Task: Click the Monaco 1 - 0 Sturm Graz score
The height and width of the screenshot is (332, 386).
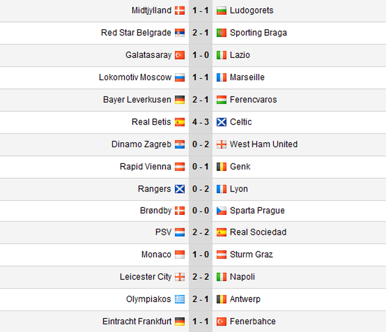Action: coord(200,255)
